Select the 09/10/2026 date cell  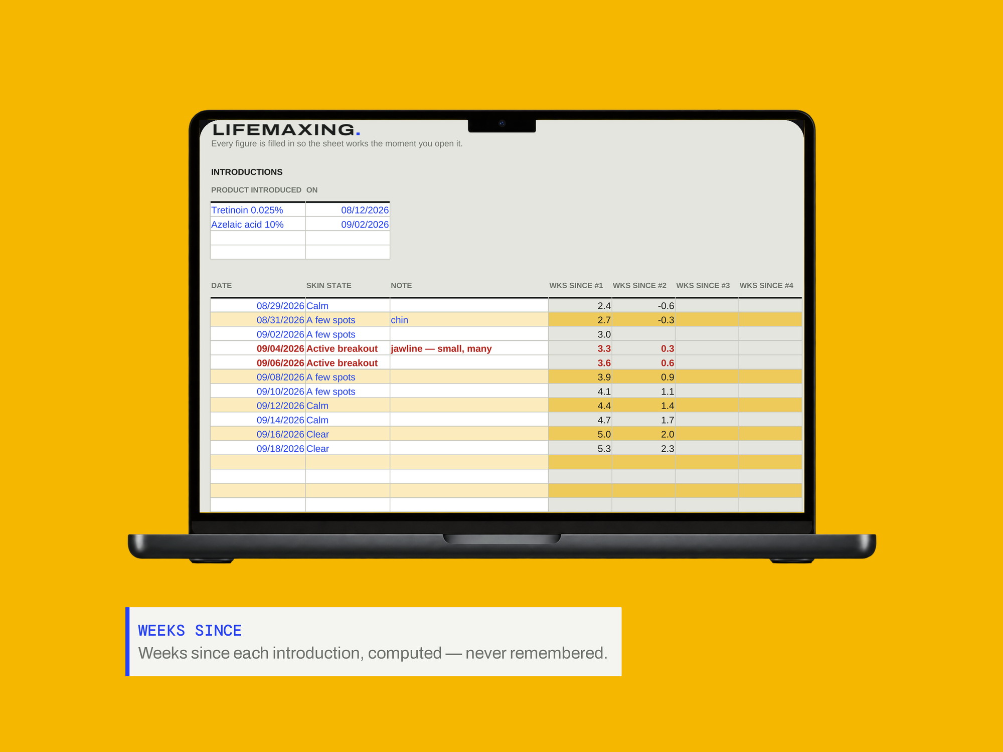tap(258, 391)
